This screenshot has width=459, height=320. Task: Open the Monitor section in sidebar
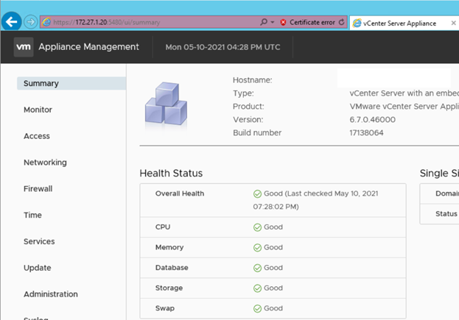click(x=38, y=110)
